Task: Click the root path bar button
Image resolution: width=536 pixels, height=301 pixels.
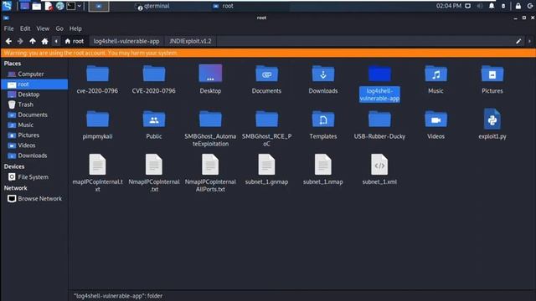Action: (x=75, y=41)
